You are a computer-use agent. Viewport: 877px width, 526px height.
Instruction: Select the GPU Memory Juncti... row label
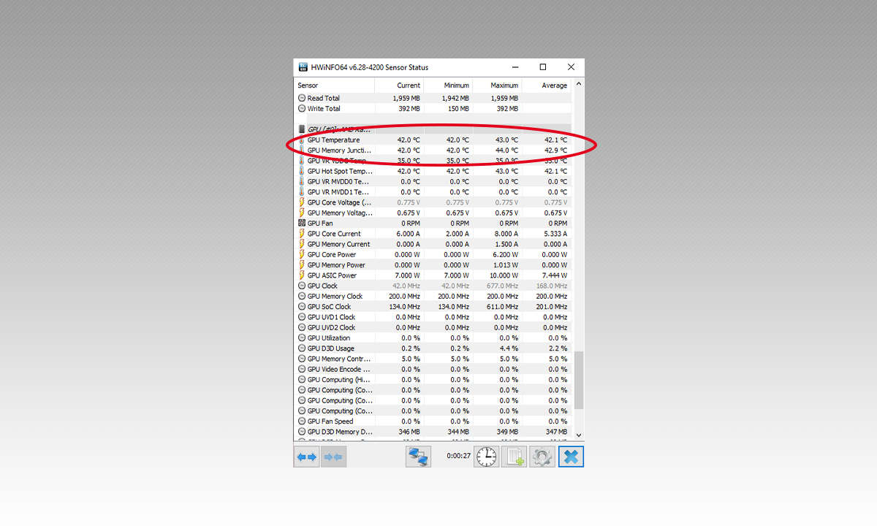click(339, 150)
